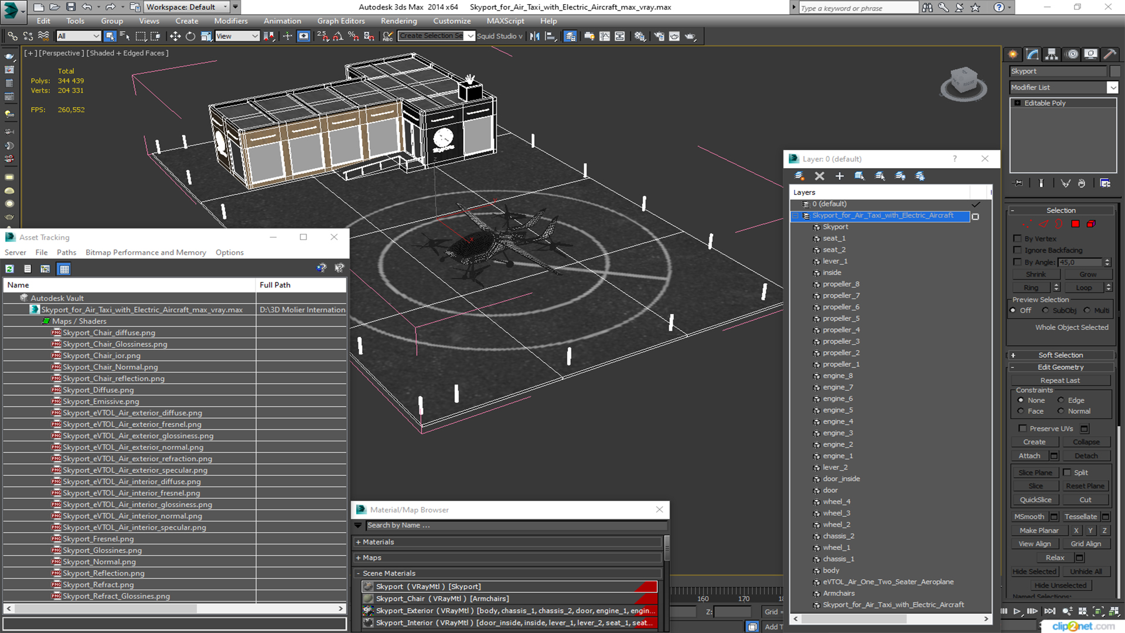The width and height of the screenshot is (1125, 633).
Task: Open the Rendering menu
Action: [x=398, y=21]
